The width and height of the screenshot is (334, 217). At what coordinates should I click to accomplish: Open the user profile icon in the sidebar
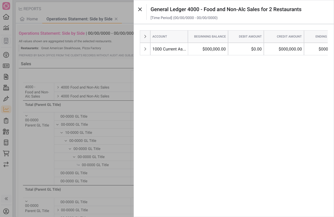(6, 211)
